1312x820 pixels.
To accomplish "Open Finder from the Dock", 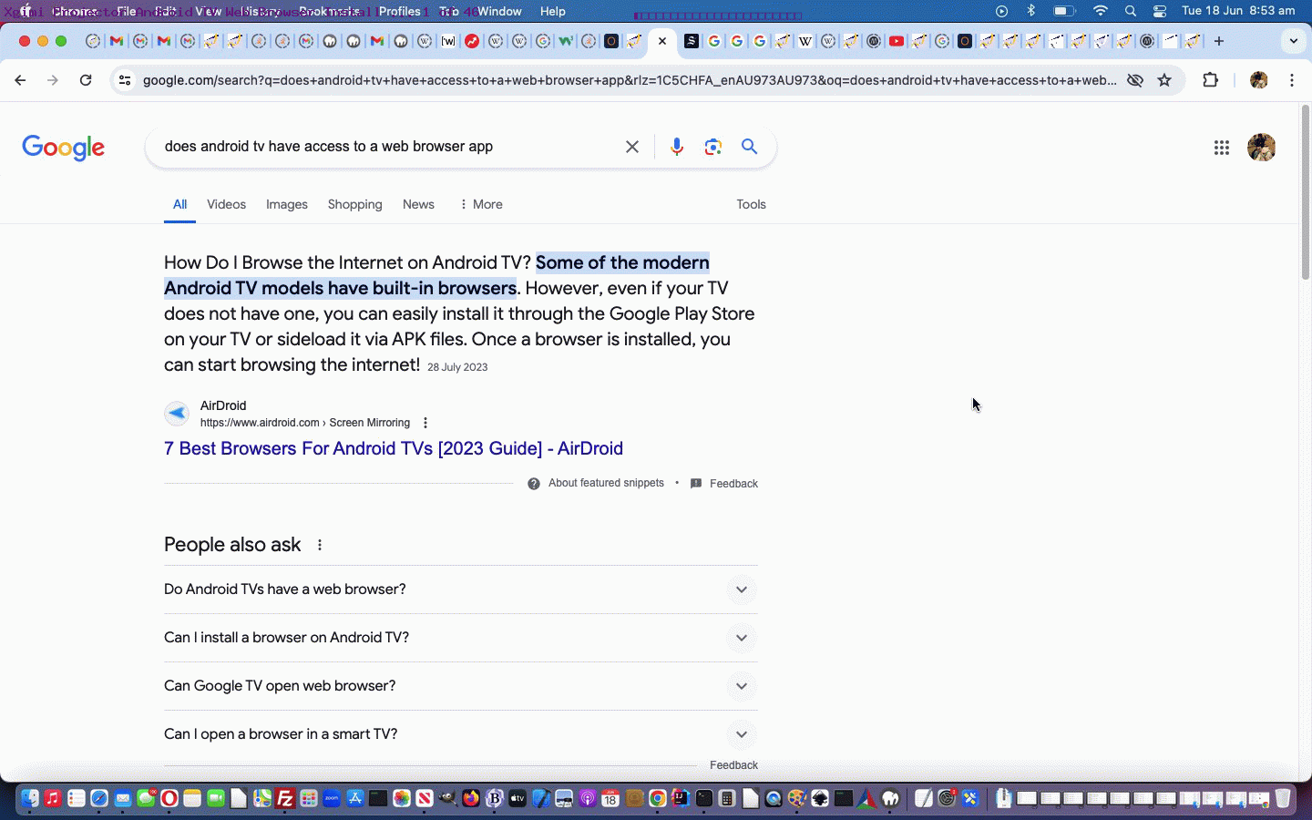I will 30,799.
